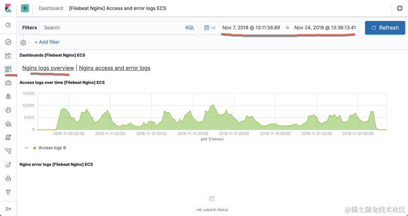Viewport: 408px width, 216px height.
Task: Open Dev Tools wrench icon
Action: tap(8, 192)
